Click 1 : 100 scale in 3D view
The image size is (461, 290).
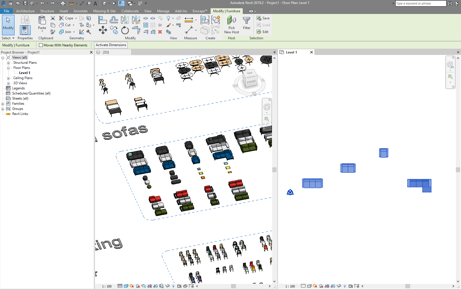pos(107,286)
